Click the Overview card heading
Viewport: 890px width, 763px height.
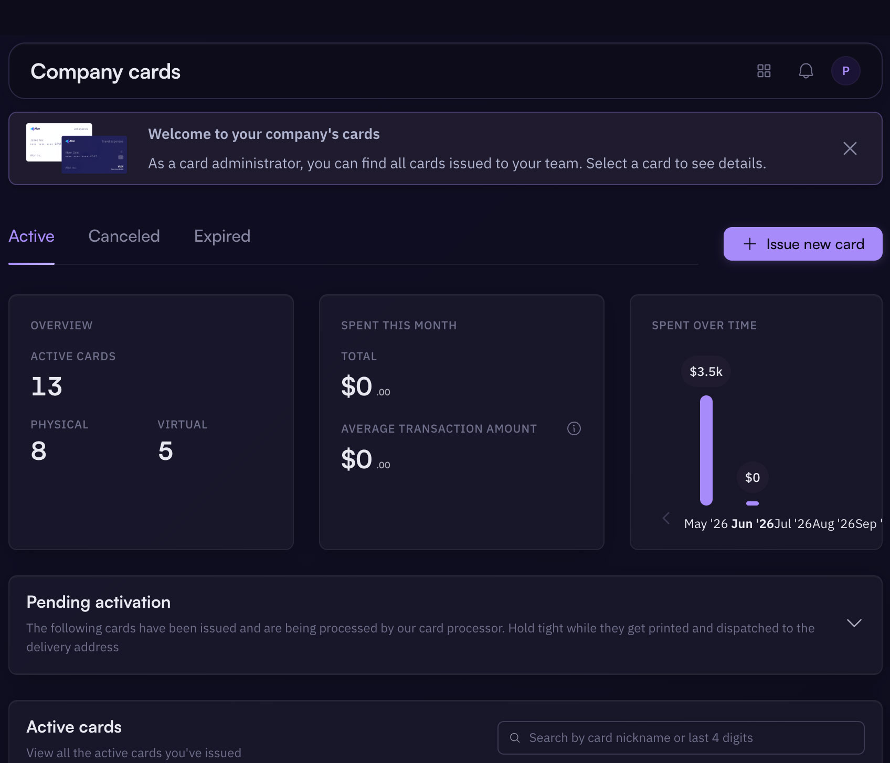pyautogui.click(x=61, y=325)
